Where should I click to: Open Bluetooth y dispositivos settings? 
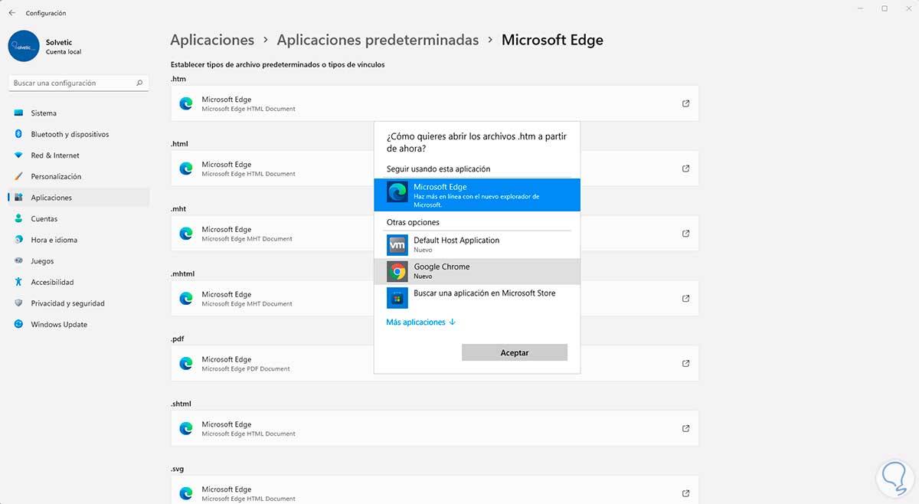78,134
